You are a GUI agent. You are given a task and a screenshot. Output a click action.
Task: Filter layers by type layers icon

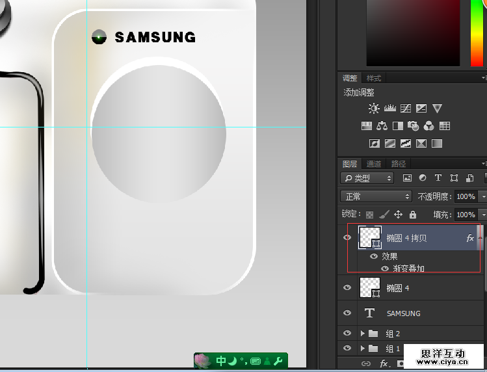point(438,178)
